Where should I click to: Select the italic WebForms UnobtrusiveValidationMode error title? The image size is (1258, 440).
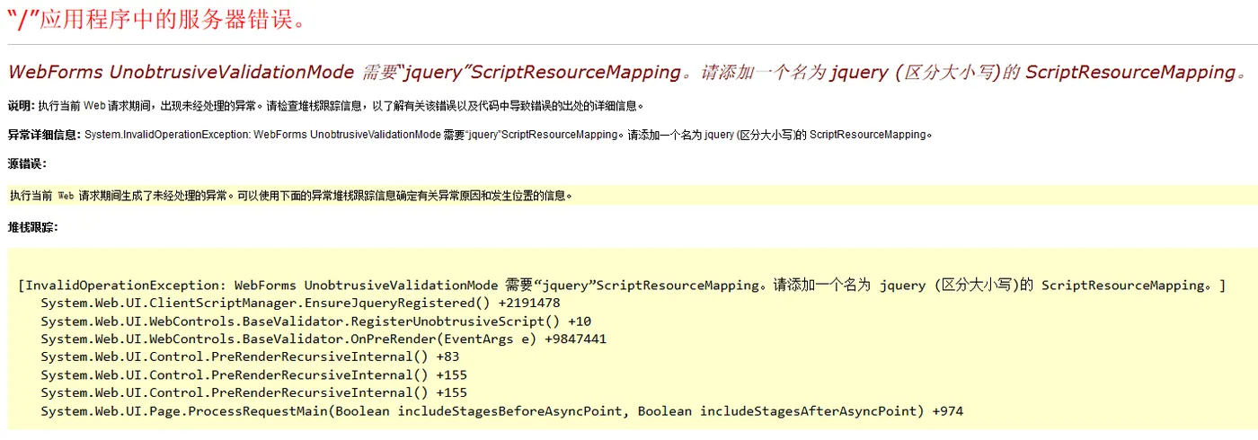626,73
